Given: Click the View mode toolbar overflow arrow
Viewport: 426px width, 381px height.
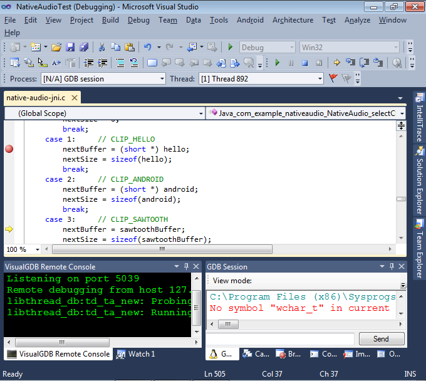Looking at the screenshot, I should [x=403, y=284].
